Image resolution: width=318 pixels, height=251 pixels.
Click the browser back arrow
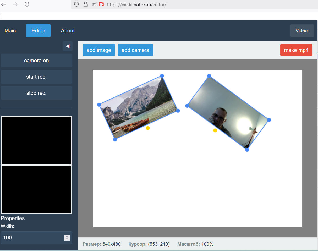coord(4,4)
